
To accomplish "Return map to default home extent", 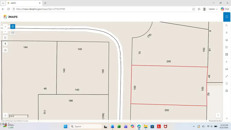I will [x=5, y=38].
